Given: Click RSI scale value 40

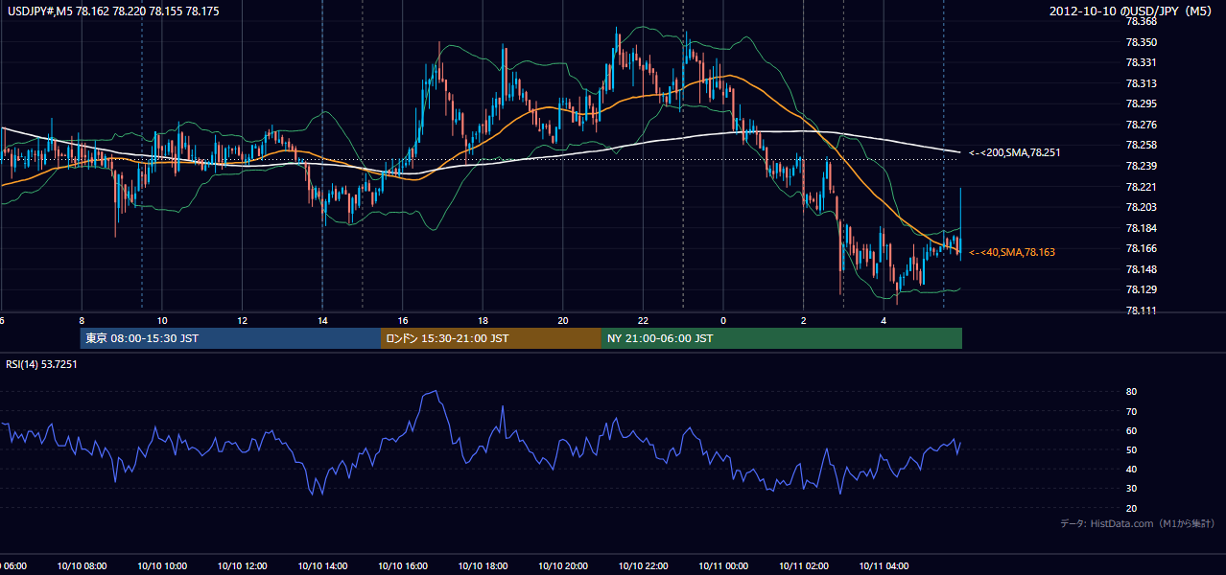Looking at the screenshot, I should coord(1131,470).
